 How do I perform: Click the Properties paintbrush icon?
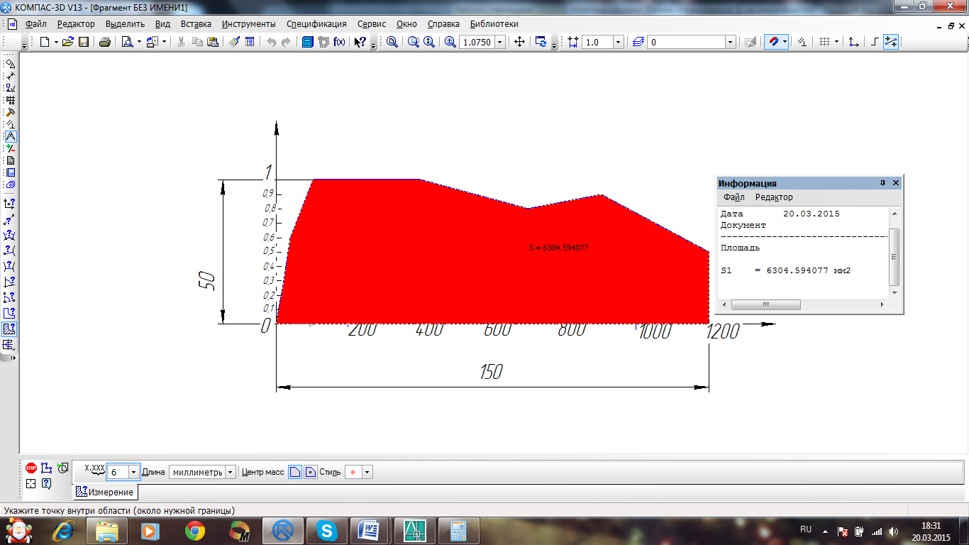(x=235, y=42)
